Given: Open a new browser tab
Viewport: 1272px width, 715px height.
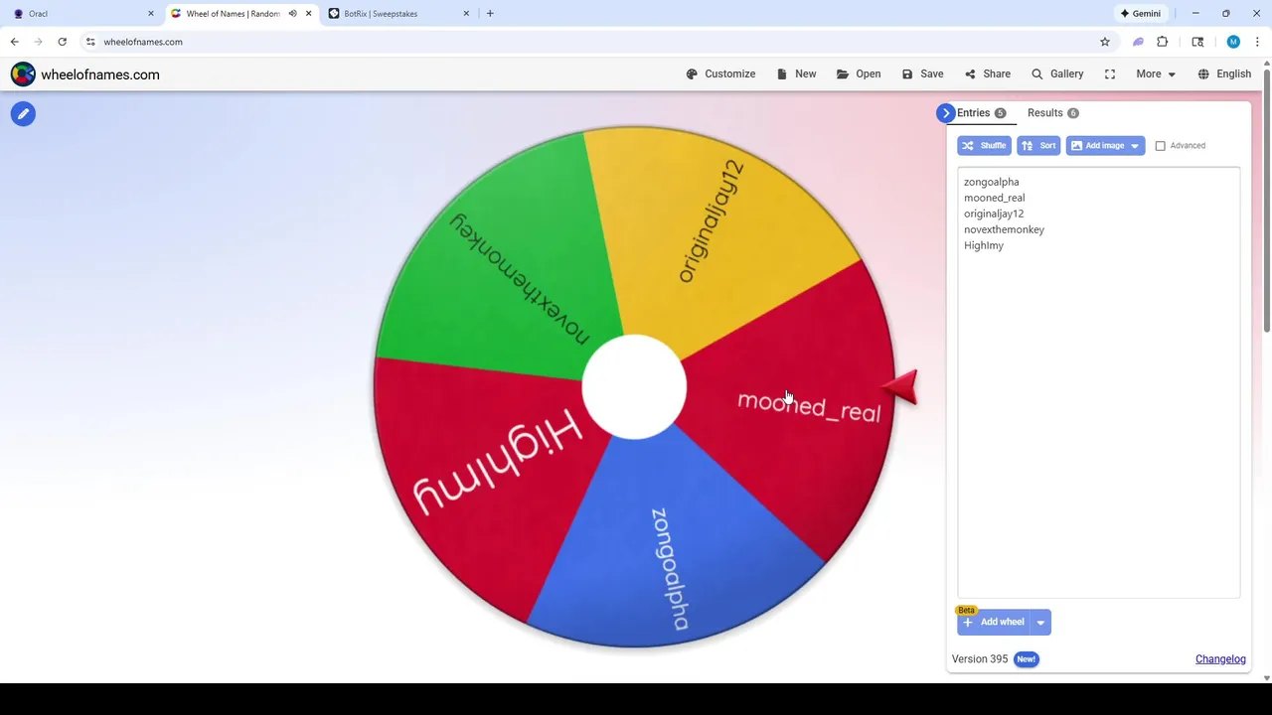Looking at the screenshot, I should 490,14.
